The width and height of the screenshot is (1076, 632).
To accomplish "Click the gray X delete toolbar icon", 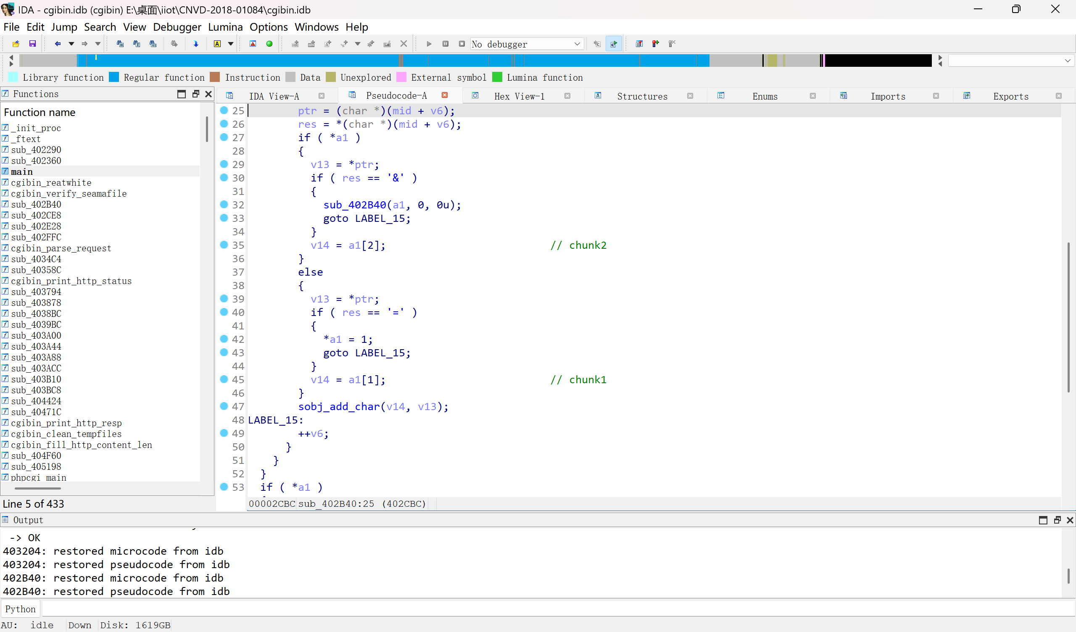I will point(403,44).
